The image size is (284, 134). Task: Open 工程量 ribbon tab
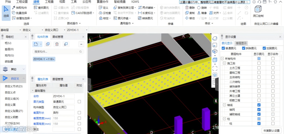coord(49,2)
